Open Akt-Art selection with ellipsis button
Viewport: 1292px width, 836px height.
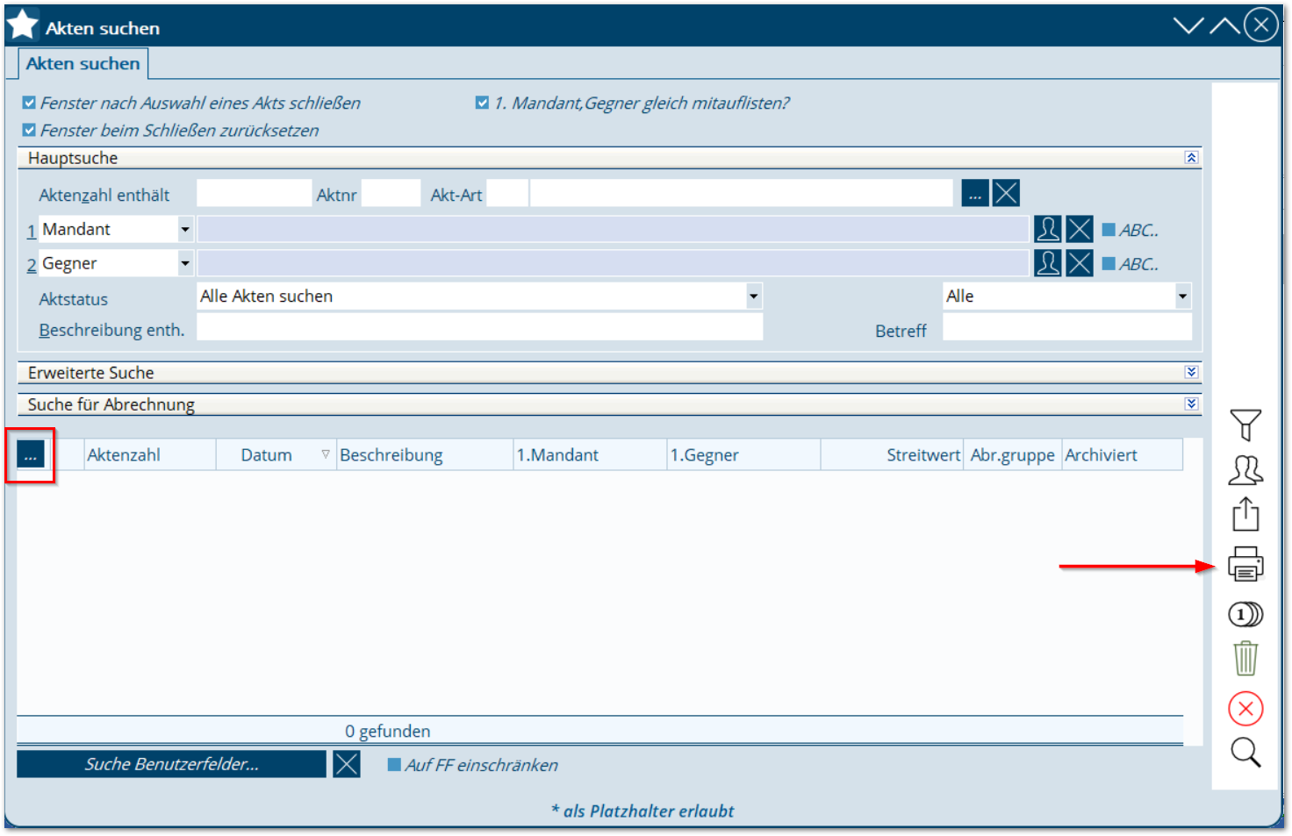(974, 193)
